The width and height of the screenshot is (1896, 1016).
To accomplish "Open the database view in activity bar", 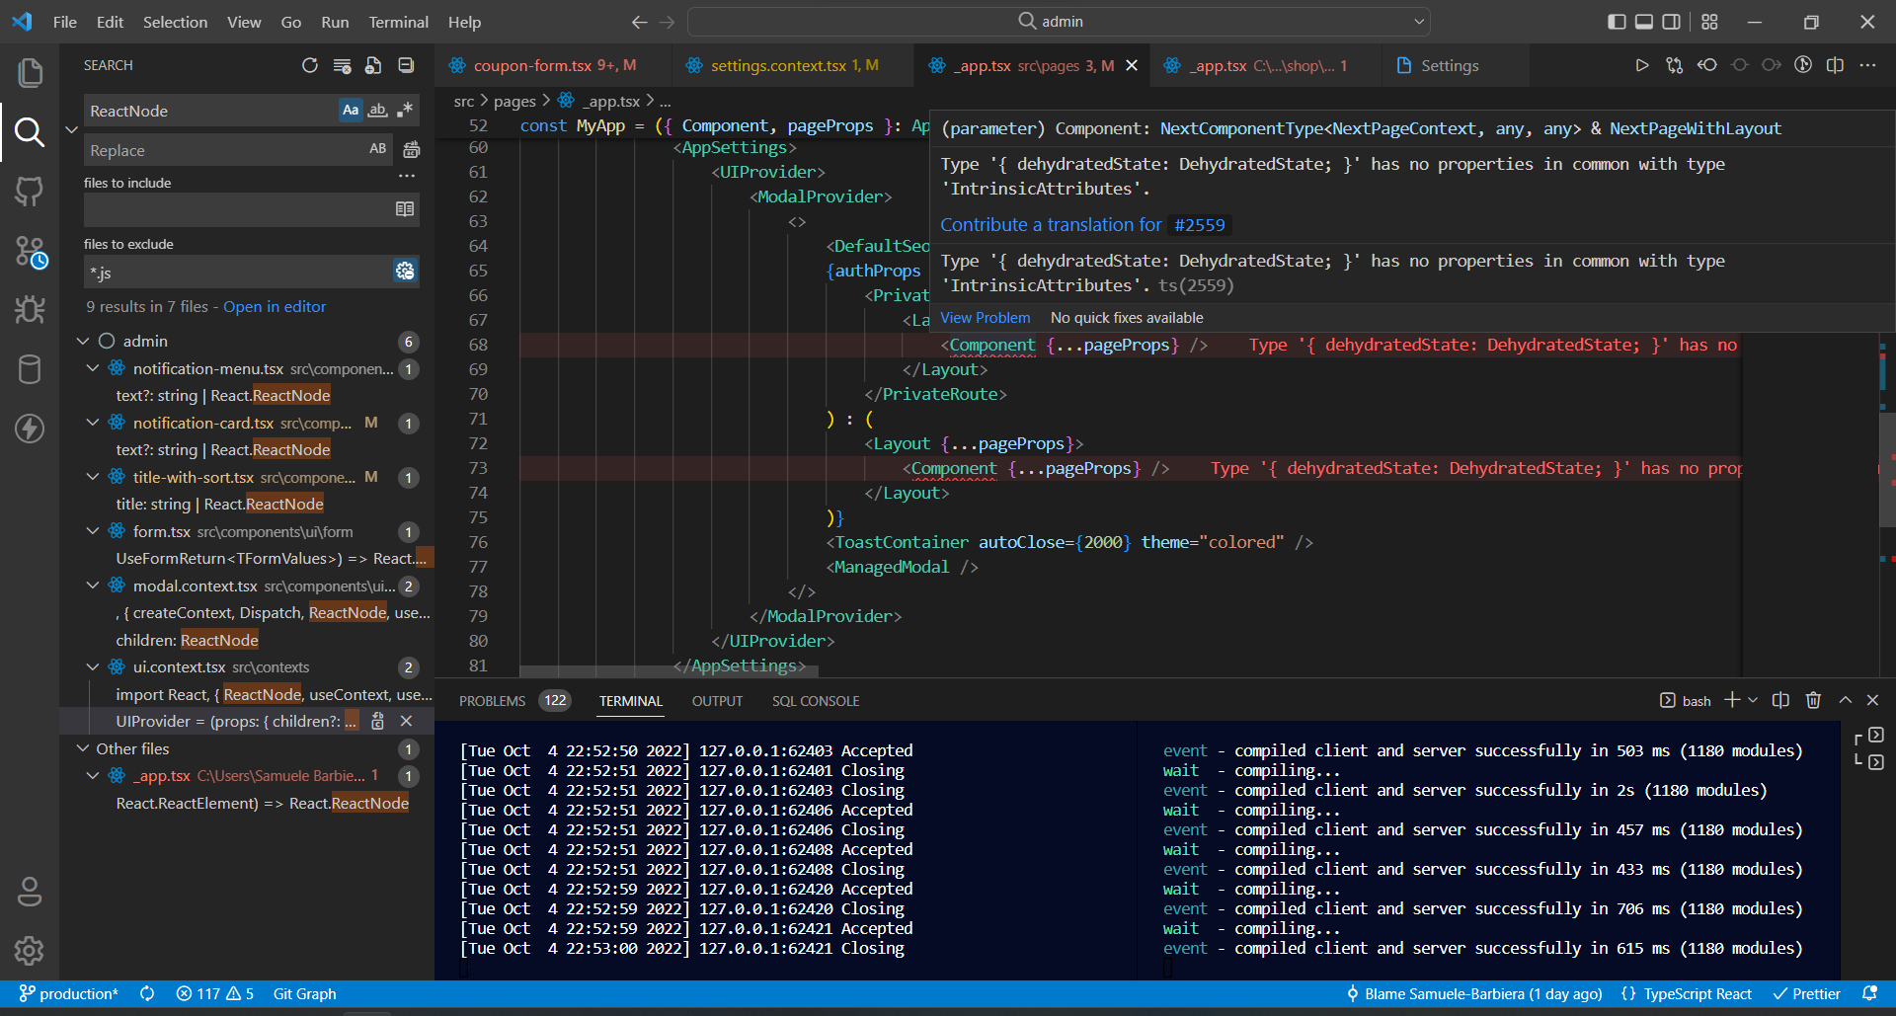I will click(30, 369).
